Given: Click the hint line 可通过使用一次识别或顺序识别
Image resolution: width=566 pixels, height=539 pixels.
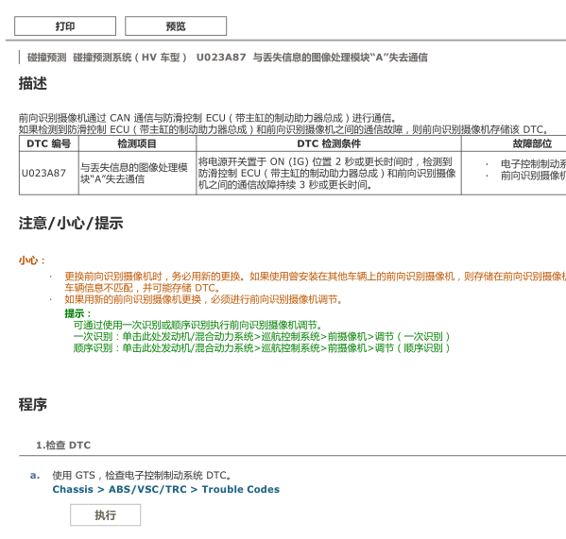Looking at the screenshot, I should tap(197, 325).
